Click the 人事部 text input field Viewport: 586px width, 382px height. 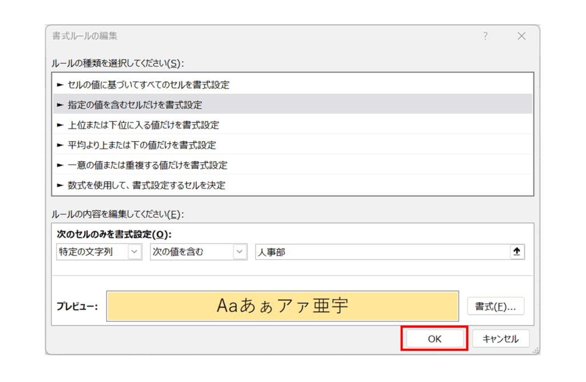coord(381,252)
